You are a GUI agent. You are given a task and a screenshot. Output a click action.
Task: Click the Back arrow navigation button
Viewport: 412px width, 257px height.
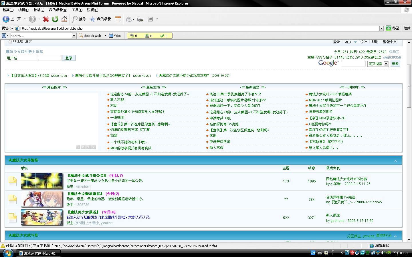tap(6, 19)
